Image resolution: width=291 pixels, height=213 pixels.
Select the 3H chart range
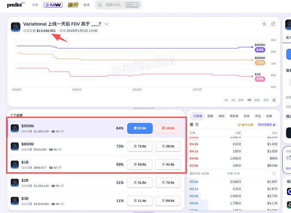tap(233, 100)
